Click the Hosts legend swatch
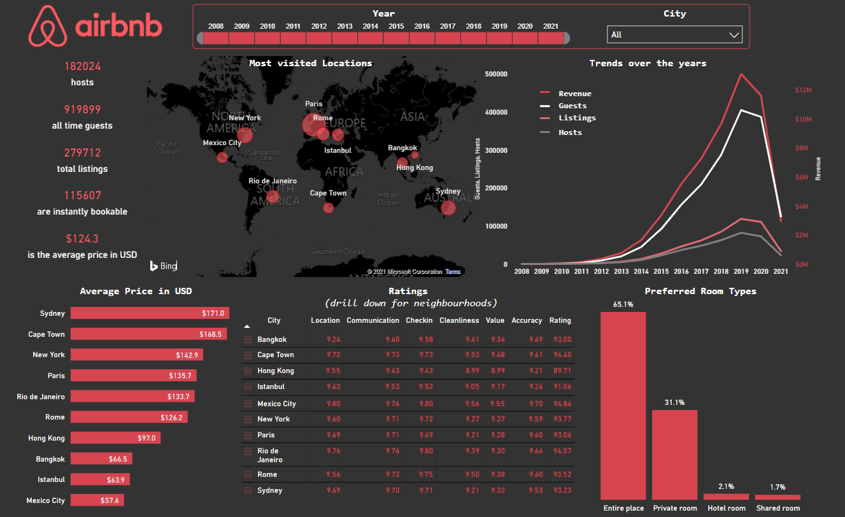Screen dimensions: 845x517 point(544,132)
